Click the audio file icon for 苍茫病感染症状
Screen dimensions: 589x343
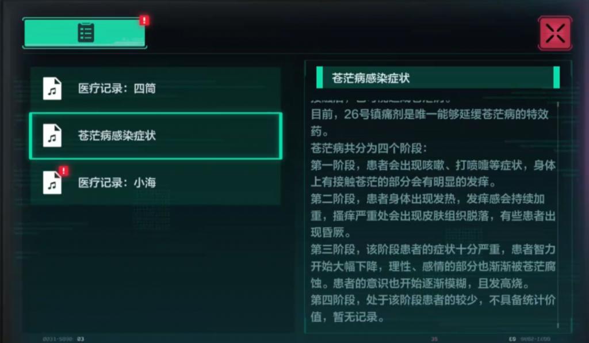(52, 136)
